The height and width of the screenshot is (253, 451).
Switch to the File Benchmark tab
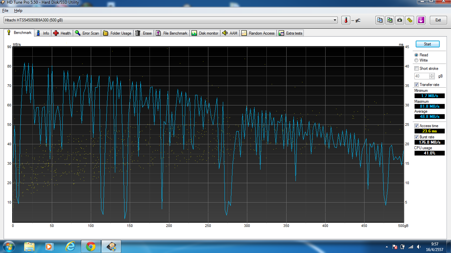point(172,33)
